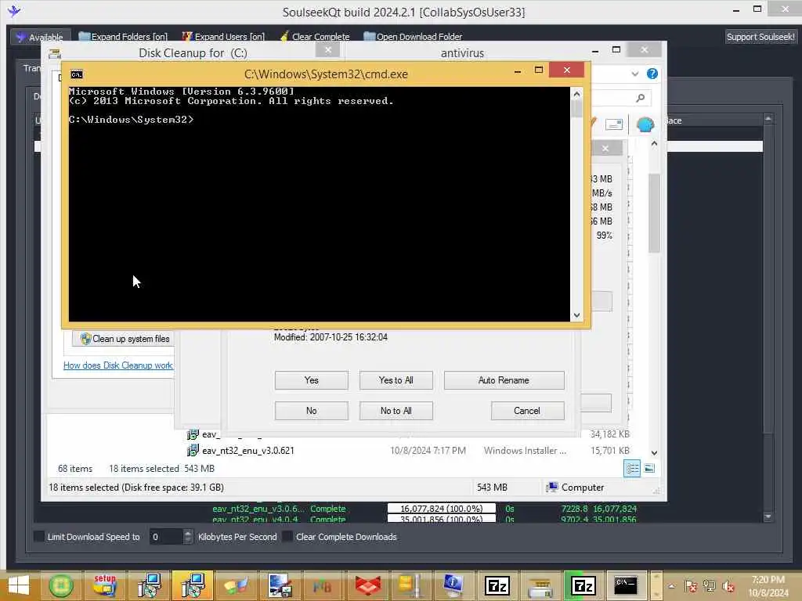Click the Soulseek bird logo icon
Screen dimensions: 802x601
click(14, 11)
